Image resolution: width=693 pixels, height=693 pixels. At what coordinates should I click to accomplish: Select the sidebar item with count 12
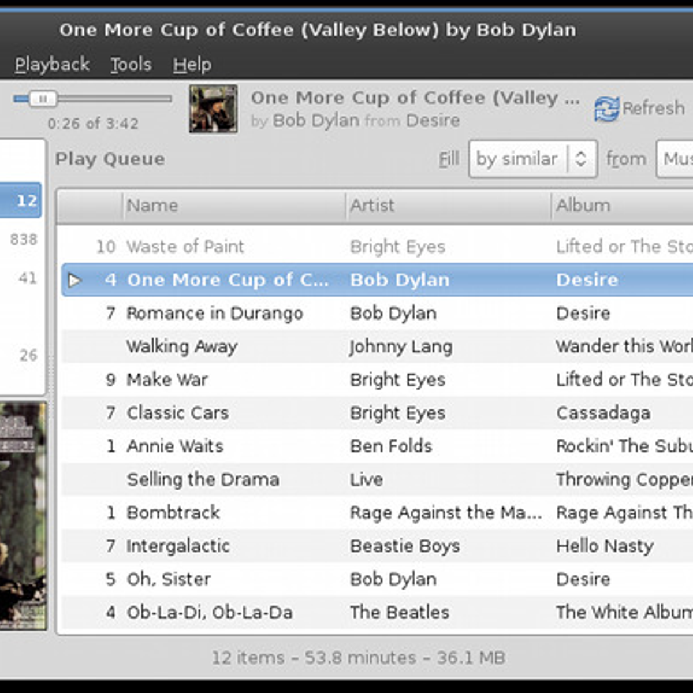click(x=21, y=200)
